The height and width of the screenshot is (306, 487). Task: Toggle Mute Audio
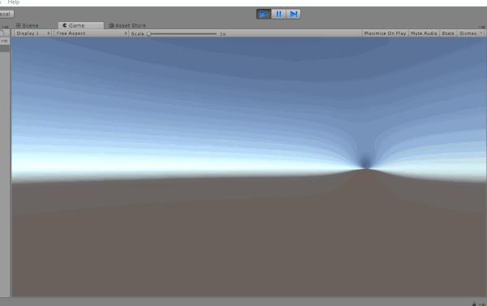(x=424, y=33)
